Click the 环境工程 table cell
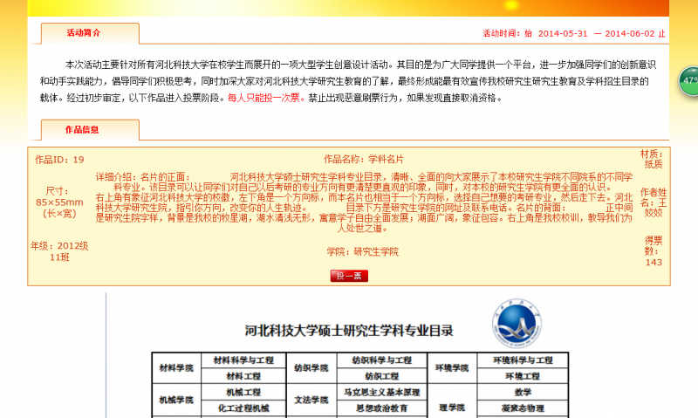Screen dimensions: 698x418 tap(523, 376)
